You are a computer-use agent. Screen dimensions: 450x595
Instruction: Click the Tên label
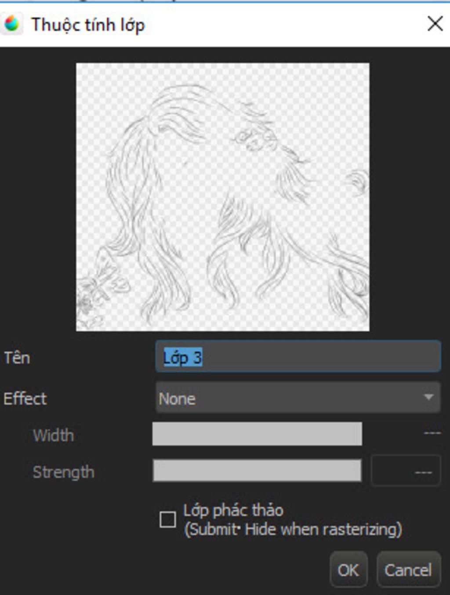17,358
